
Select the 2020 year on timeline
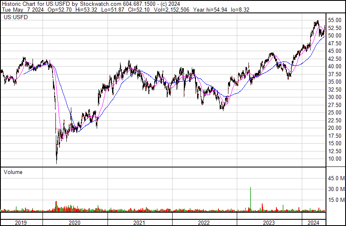75,223
